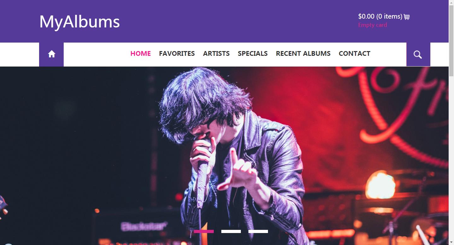
Task: Open the $0.00 (0 items) cart summary
Action: pos(380,16)
